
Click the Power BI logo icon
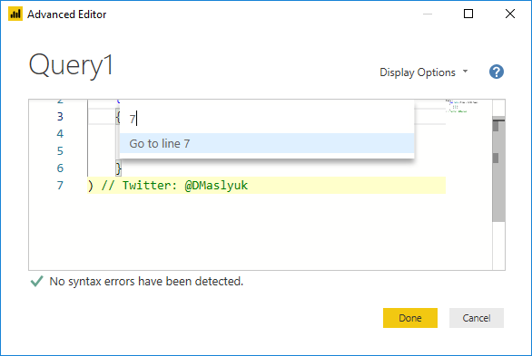coord(15,14)
